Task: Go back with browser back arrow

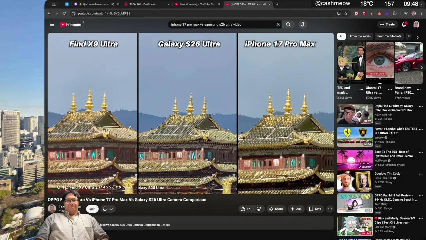Action: pyautogui.click(x=49, y=13)
